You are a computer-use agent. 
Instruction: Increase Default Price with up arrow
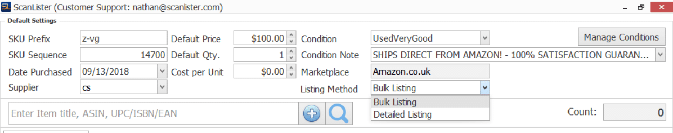point(291,35)
